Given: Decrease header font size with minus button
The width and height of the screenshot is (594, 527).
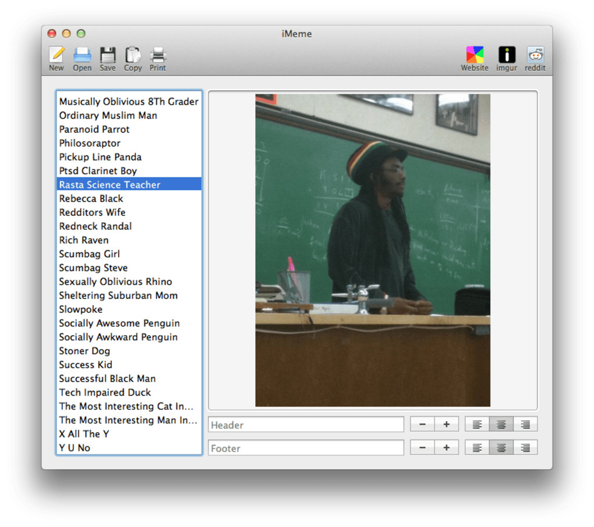Looking at the screenshot, I should click(422, 425).
